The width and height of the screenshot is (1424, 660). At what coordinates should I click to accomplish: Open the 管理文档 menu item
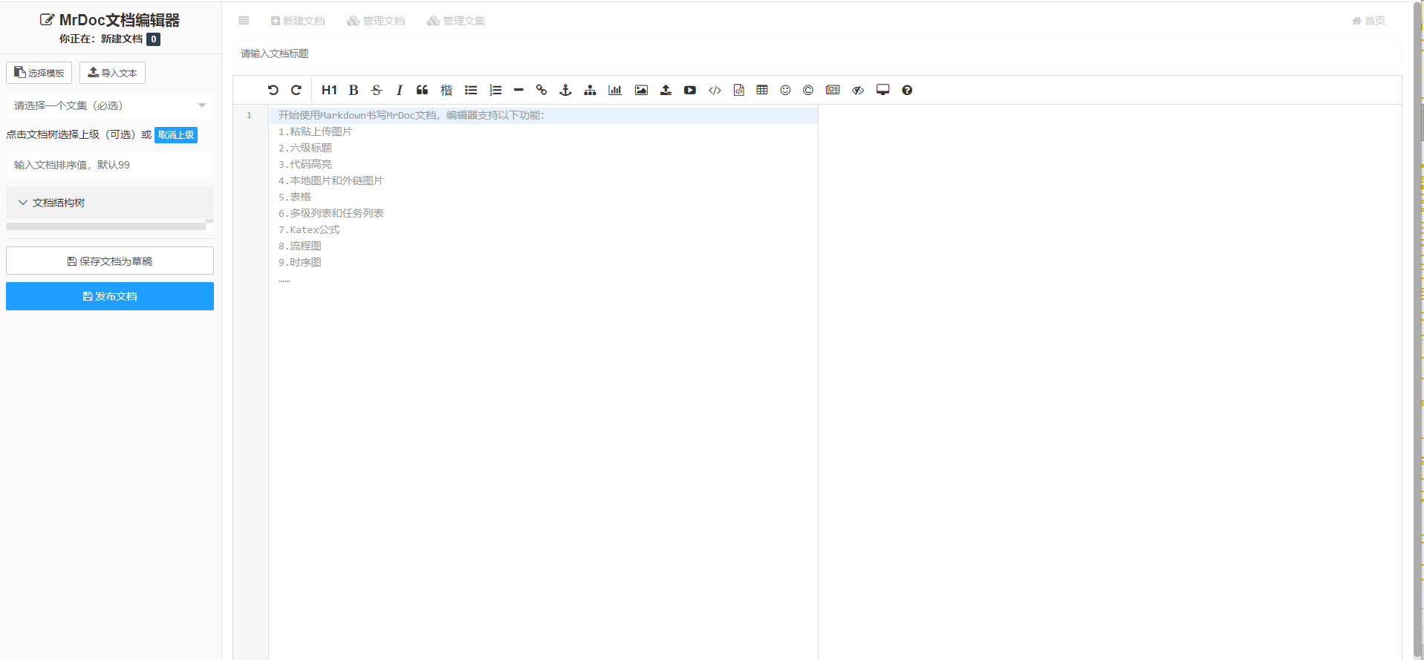[376, 21]
